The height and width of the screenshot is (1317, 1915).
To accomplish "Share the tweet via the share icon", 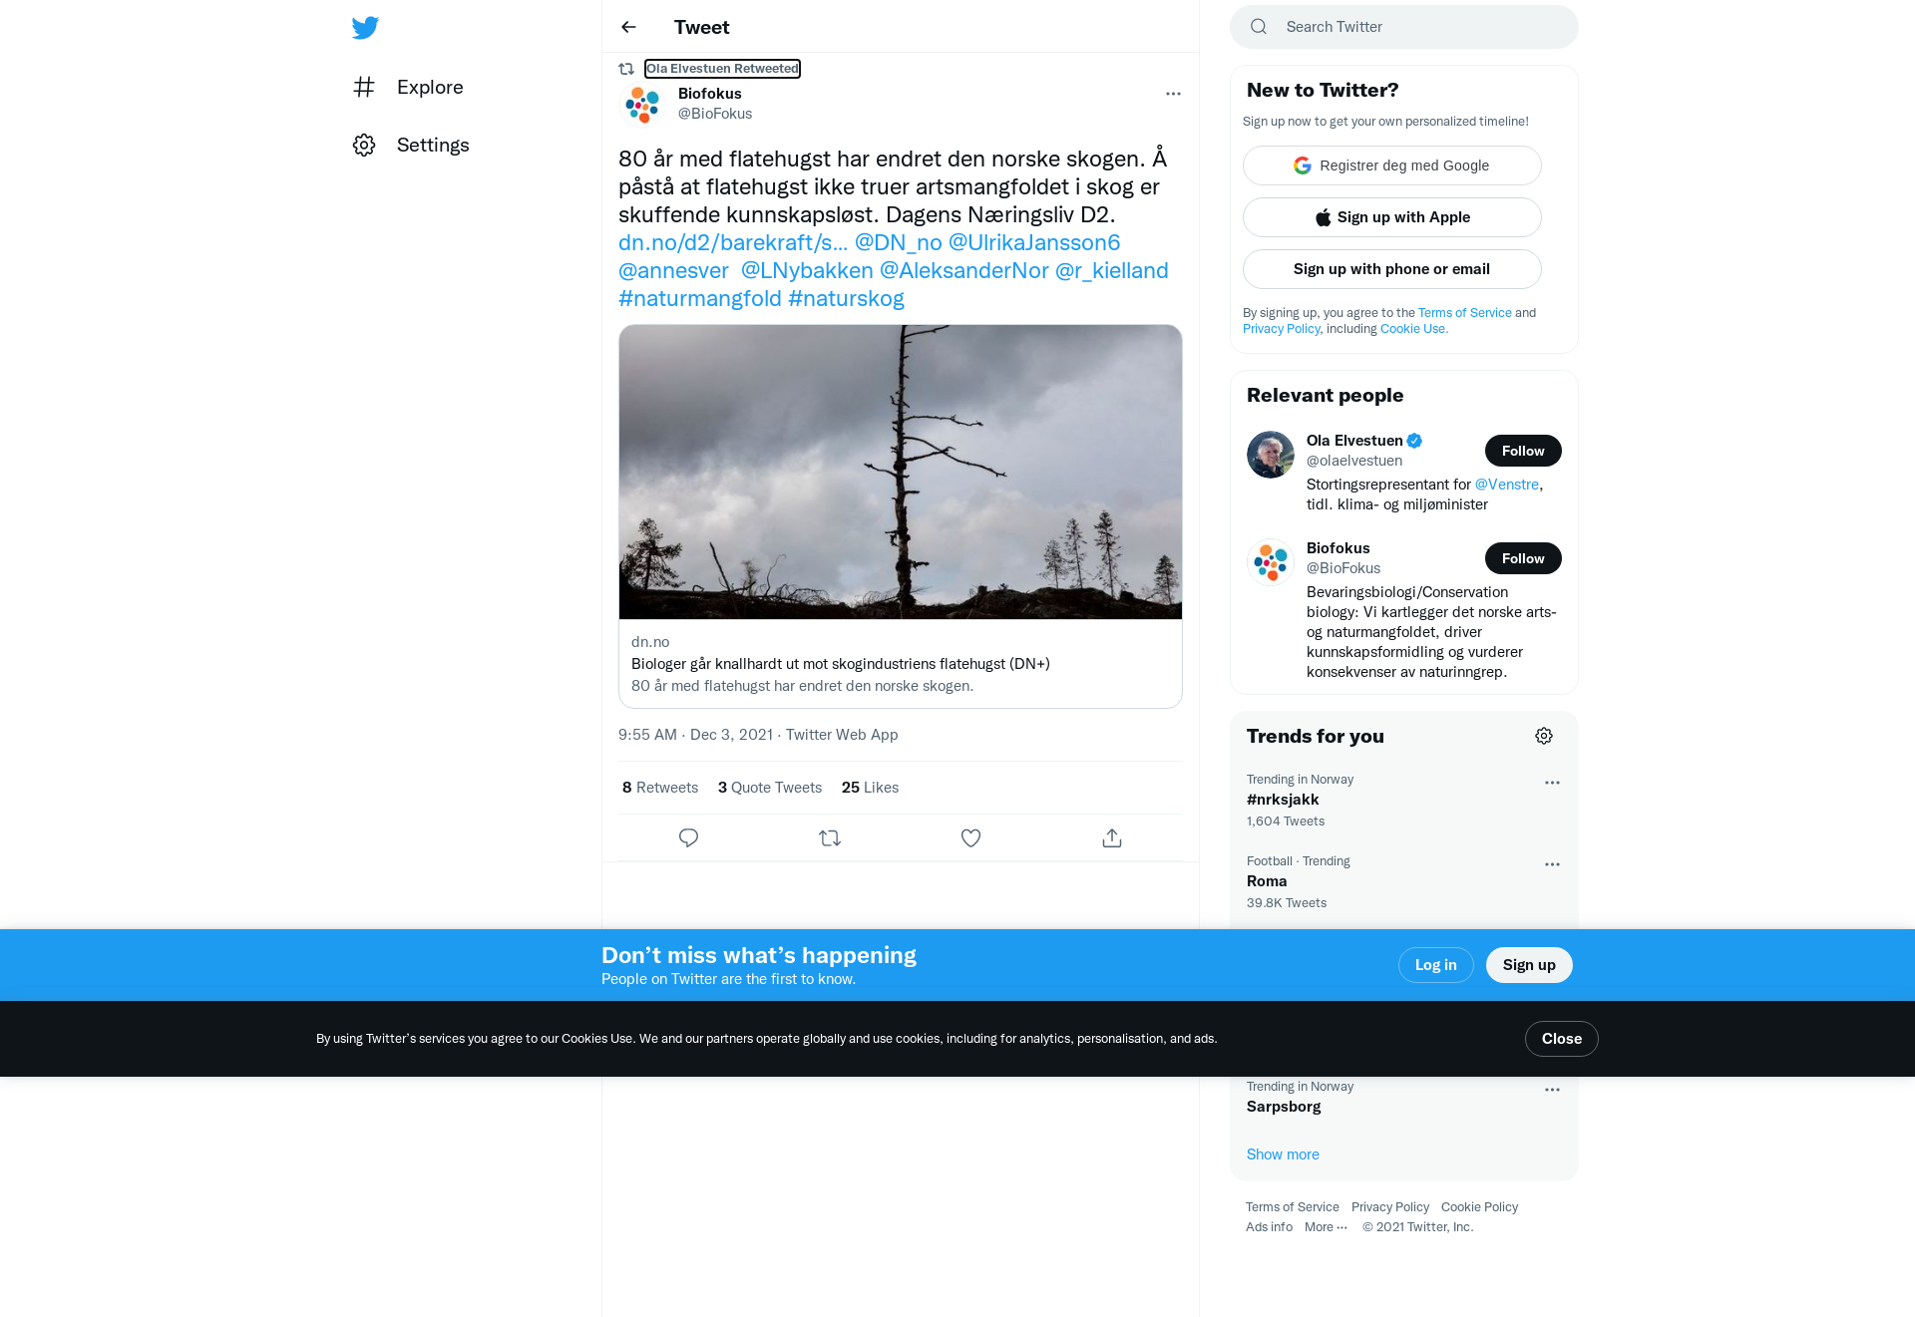I will 1112,838.
